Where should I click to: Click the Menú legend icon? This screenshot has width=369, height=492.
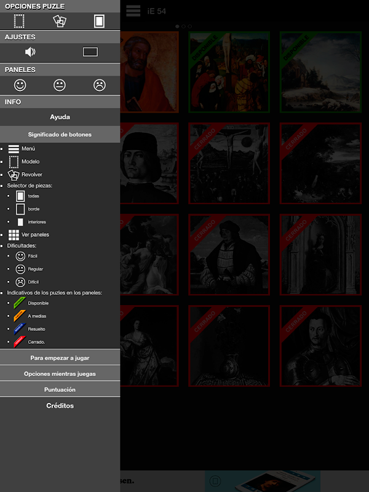point(14,149)
